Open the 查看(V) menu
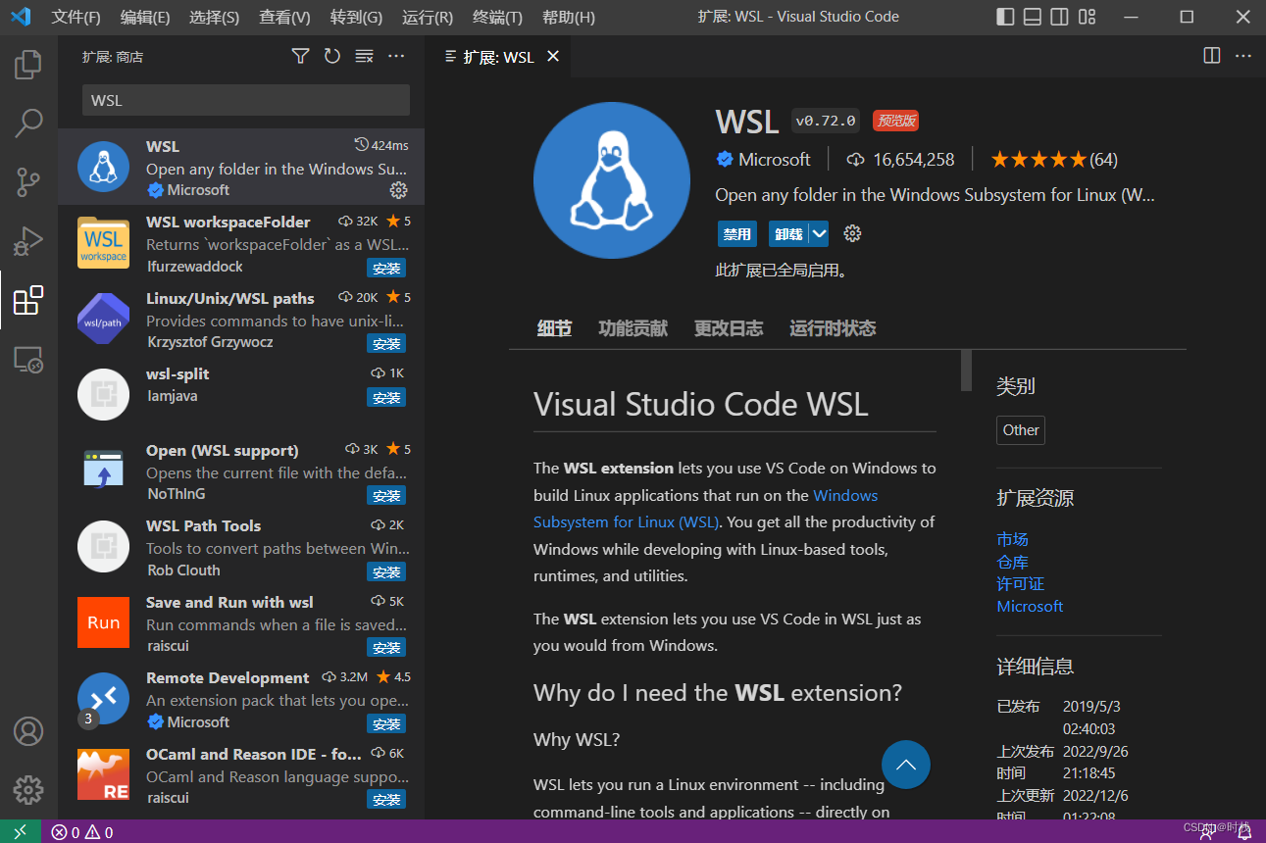Screen dimensions: 1266x843 (284, 17)
